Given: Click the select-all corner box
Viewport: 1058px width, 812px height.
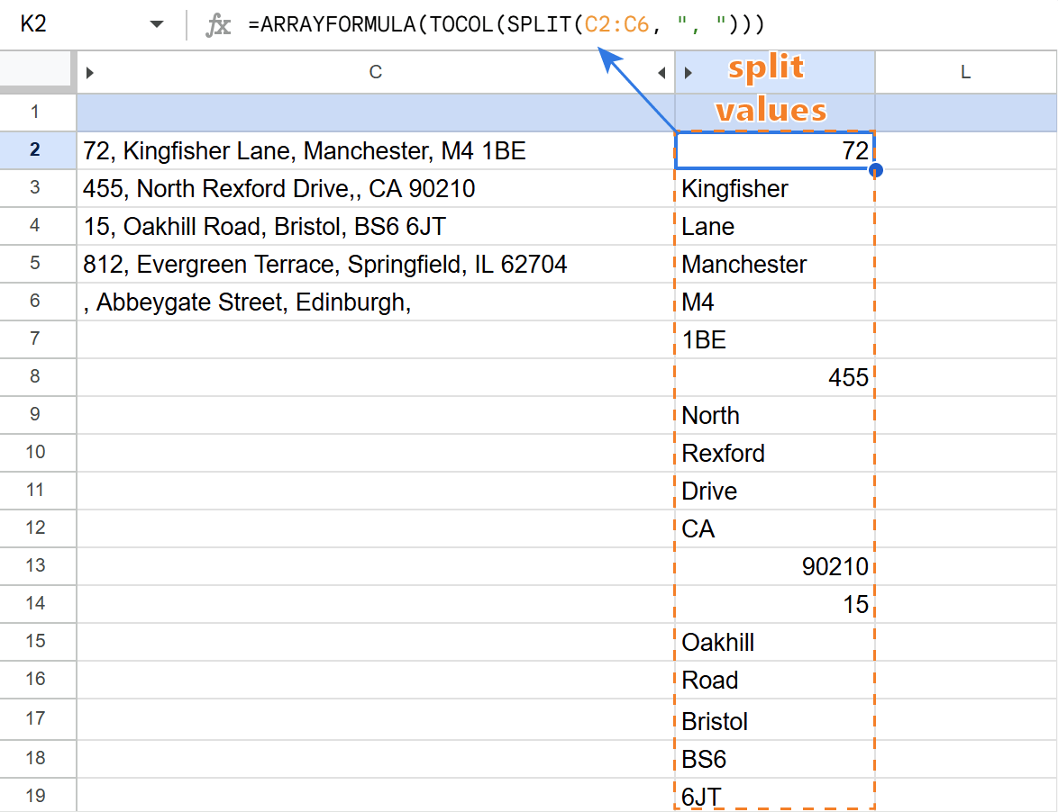Looking at the screenshot, I should click(35, 68).
